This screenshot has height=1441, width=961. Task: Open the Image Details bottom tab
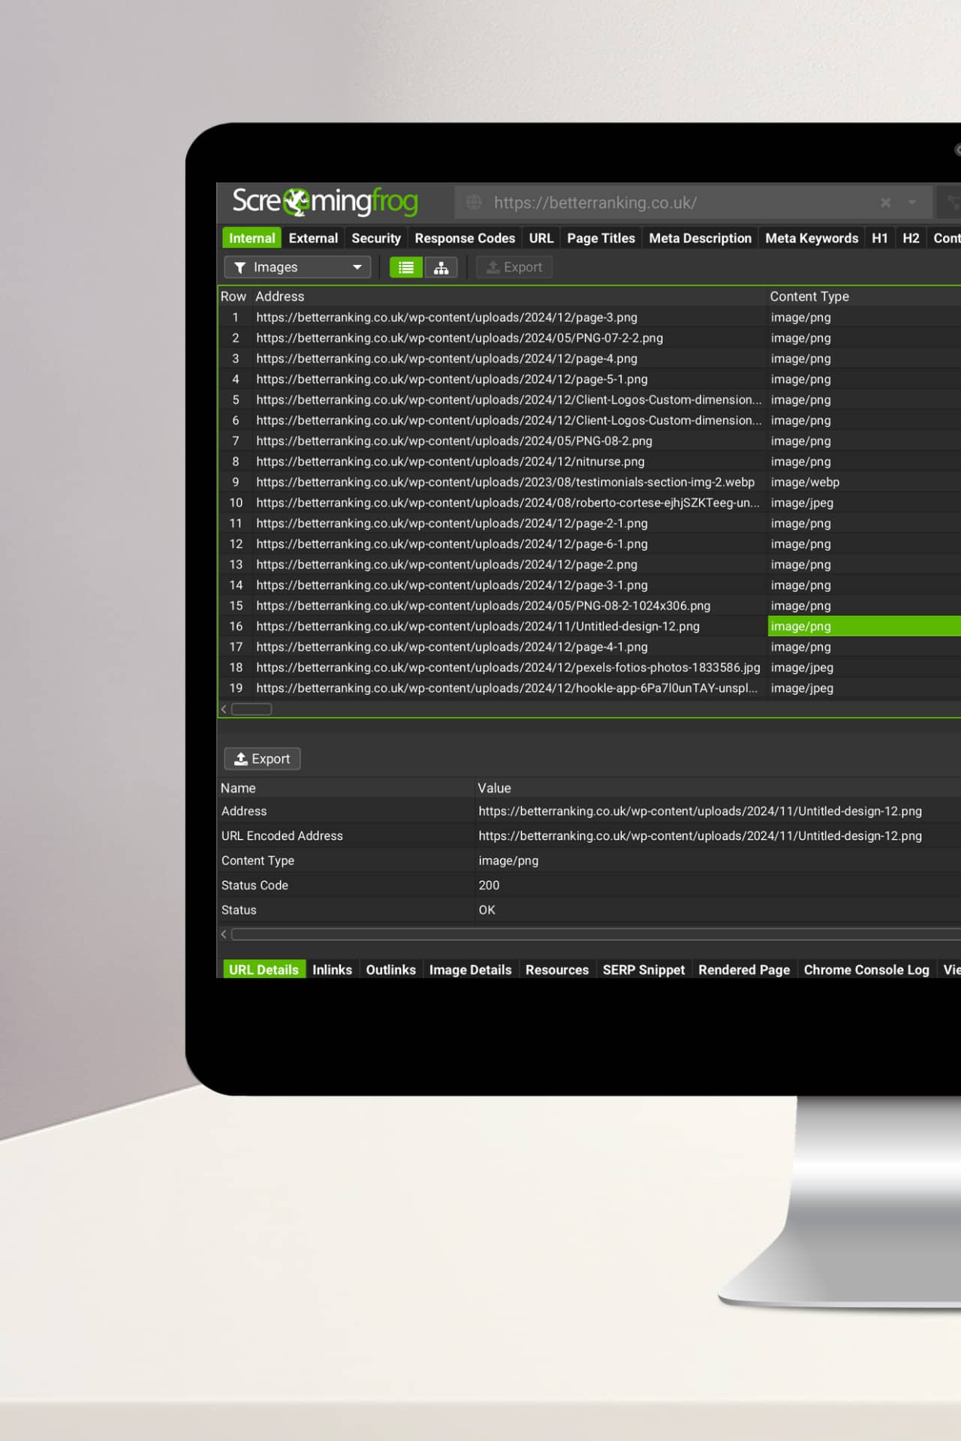coord(470,970)
